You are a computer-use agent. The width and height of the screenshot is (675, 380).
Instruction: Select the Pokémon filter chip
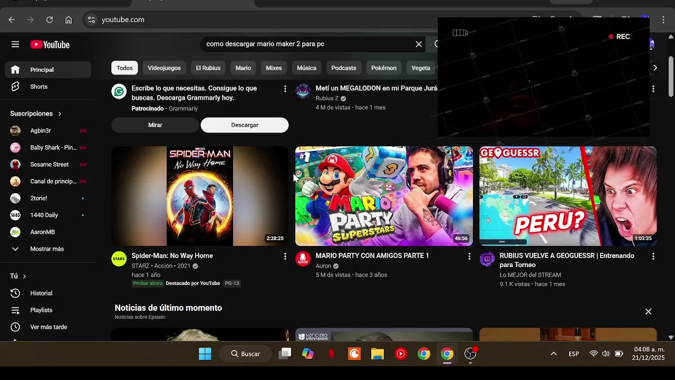pyautogui.click(x=383, y=68)
